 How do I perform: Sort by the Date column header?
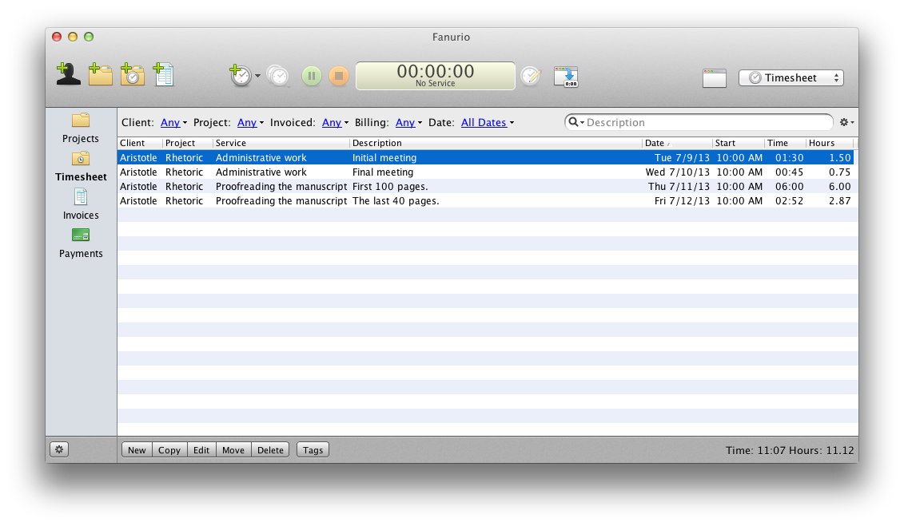coord(678,143)
